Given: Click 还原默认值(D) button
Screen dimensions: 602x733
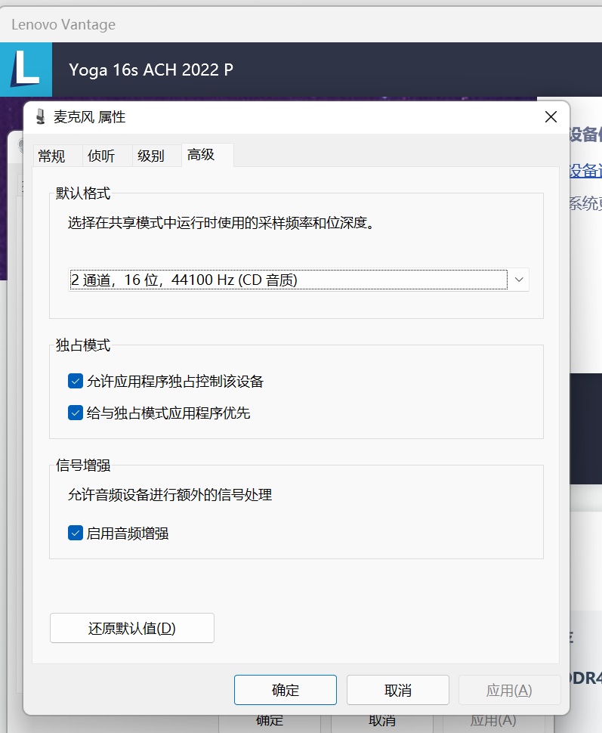Looking at the screenshot, I should click(x=132, y=628).
